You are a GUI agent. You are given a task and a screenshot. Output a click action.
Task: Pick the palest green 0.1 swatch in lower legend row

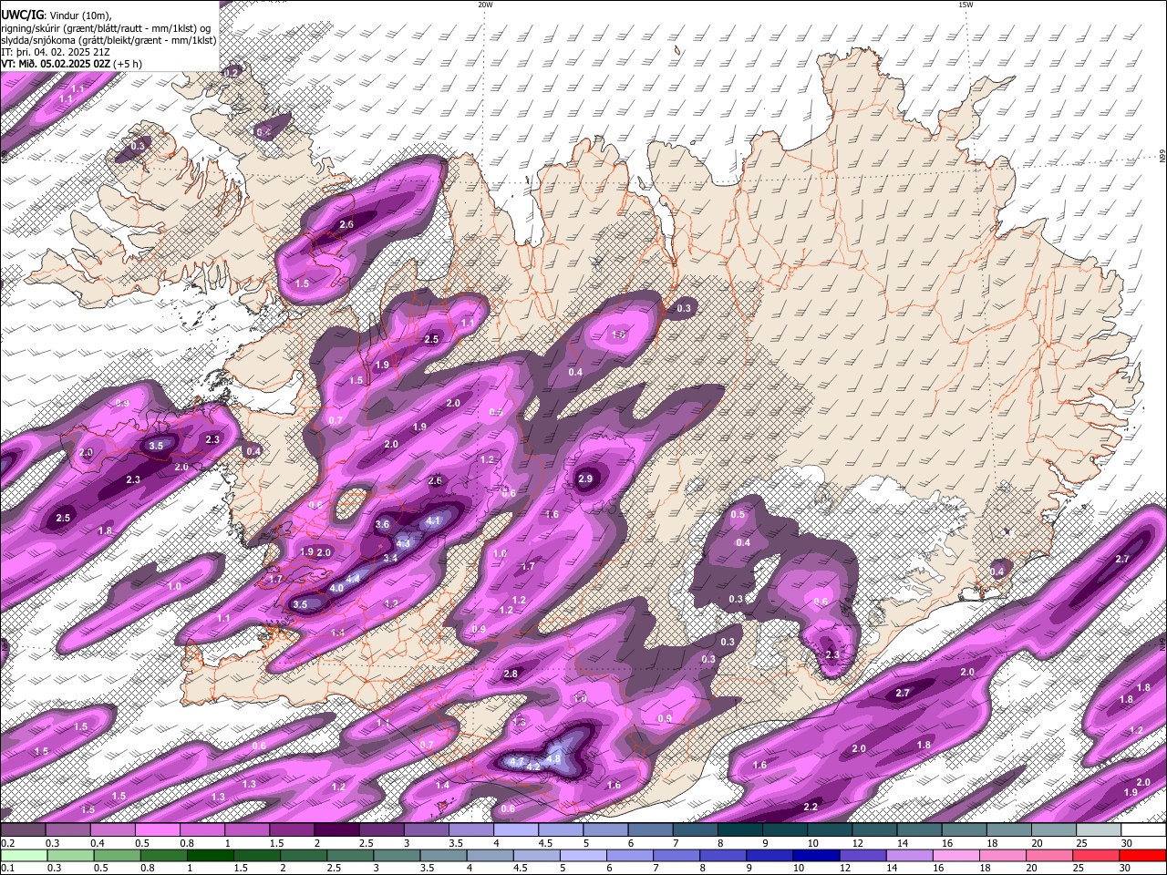point(24,855)
